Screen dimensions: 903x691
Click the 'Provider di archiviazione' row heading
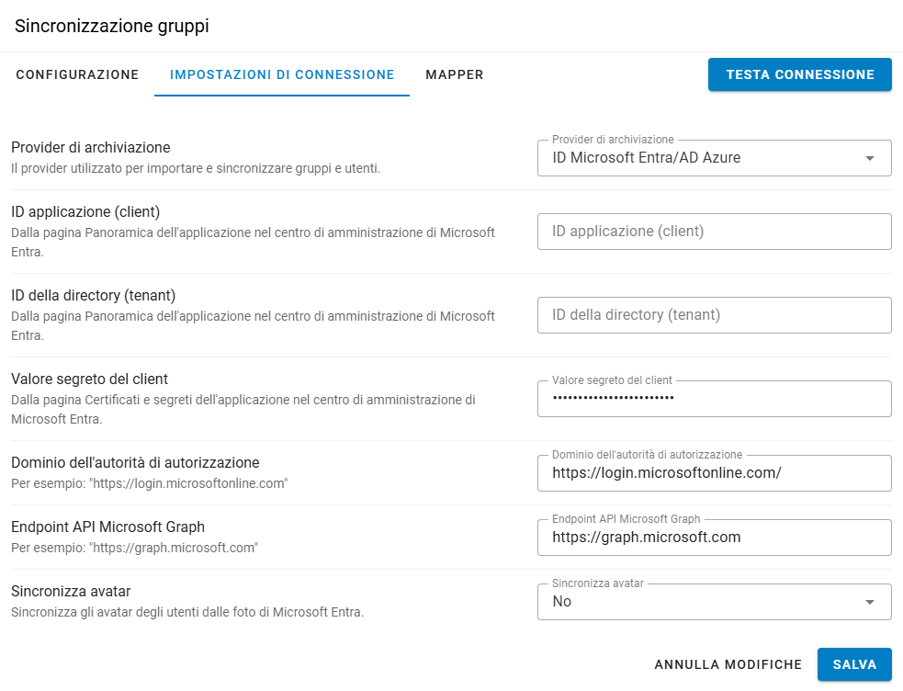click(90, 147)
